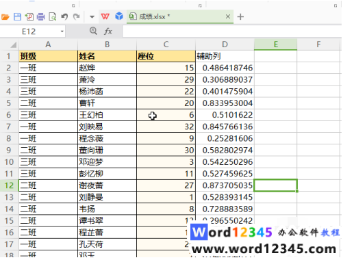Click the fill handle of cell E12
The width and height of the screenshot is (343, 260).
click(x=296, y=191)
